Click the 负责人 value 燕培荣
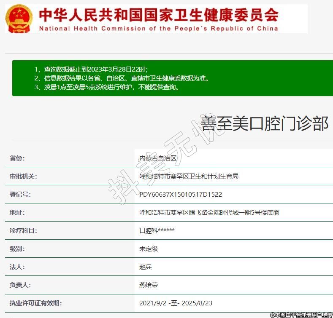 click(x=149, y=285)
